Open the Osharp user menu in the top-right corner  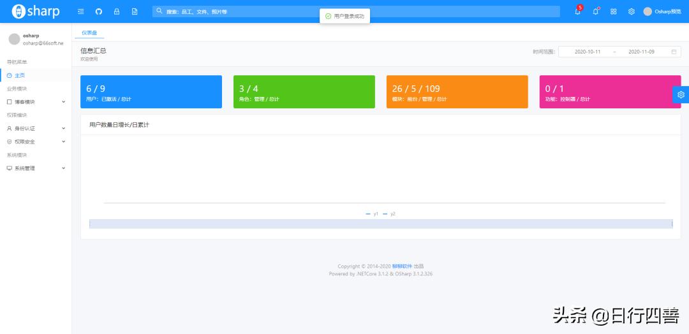pos(662,12)
